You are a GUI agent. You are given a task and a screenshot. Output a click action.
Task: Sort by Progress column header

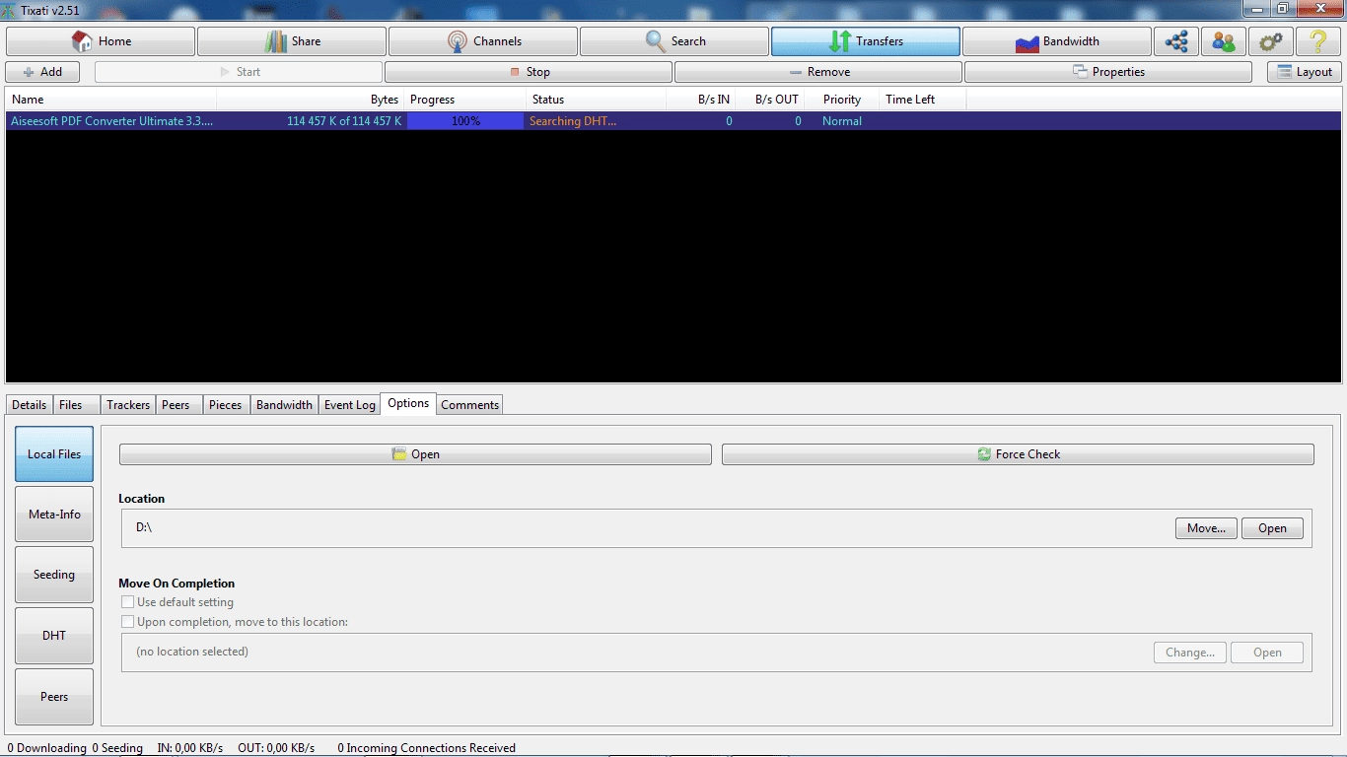coord(465,100)
